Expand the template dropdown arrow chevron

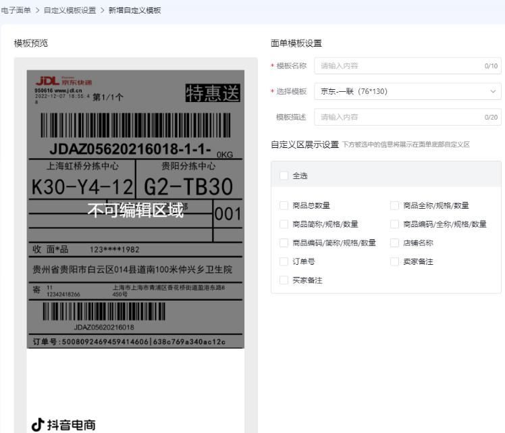point(493,91)
